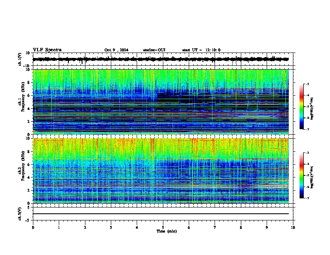The height and width of the screenshot is (255, 330).
Task: Click the "-7" label on ch.2 color bar
Action: [x=307, y=198]
